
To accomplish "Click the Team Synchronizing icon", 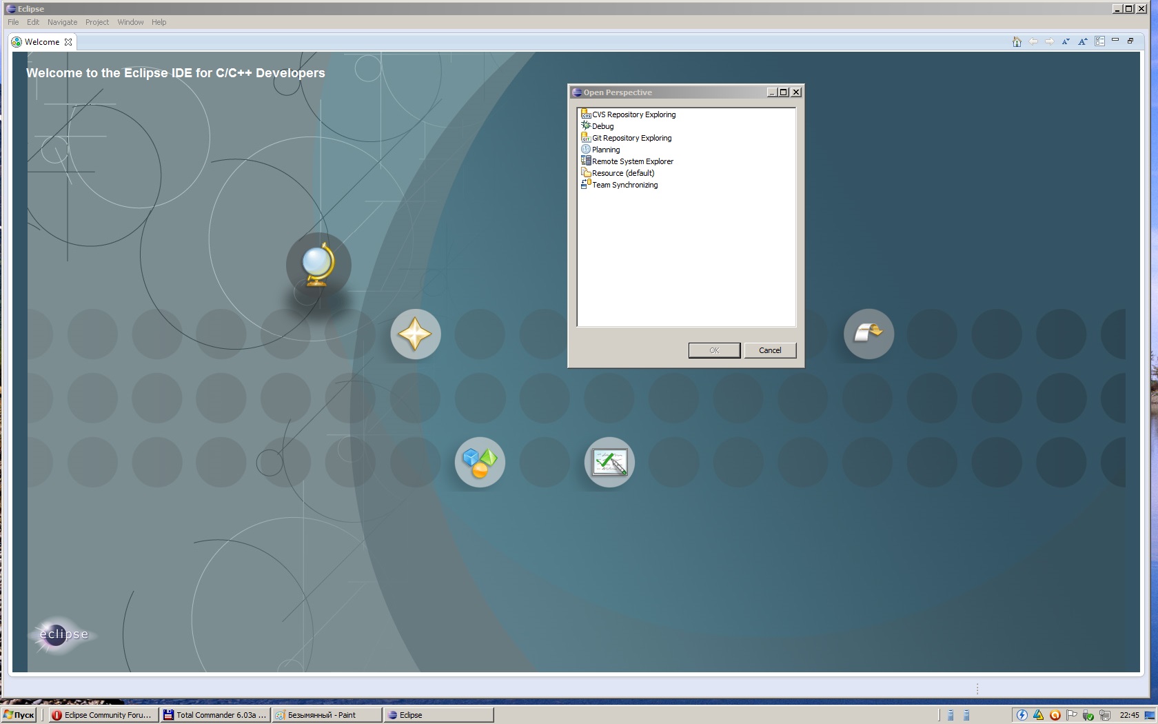I will (586, 184).
